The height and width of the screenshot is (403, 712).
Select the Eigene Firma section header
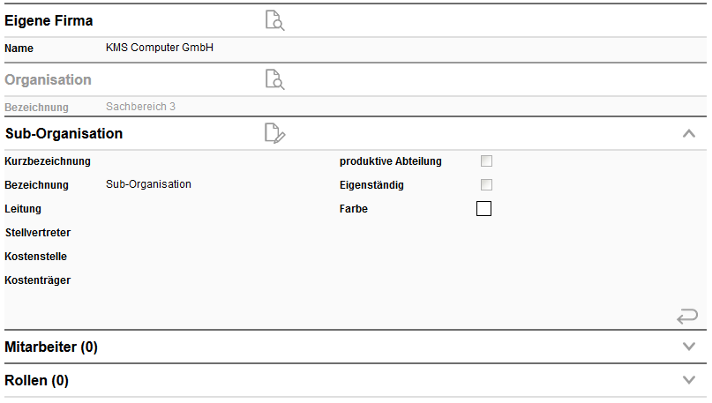pos(49,20)
